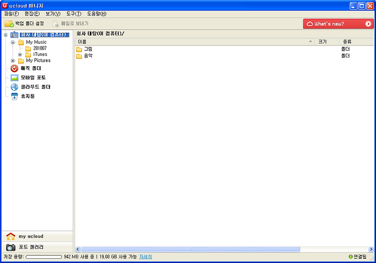Screen dimensions: 376x263
Task: Click the backup folder settings toolbar button
Action: [24, 23]
